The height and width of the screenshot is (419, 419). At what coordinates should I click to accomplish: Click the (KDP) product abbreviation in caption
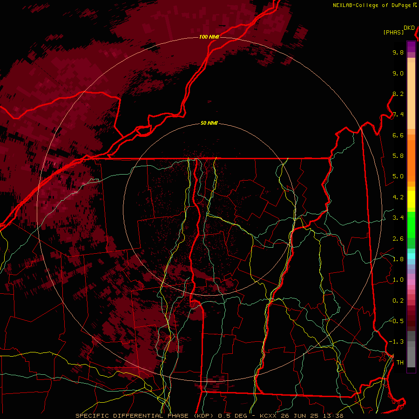pos(204,416)
